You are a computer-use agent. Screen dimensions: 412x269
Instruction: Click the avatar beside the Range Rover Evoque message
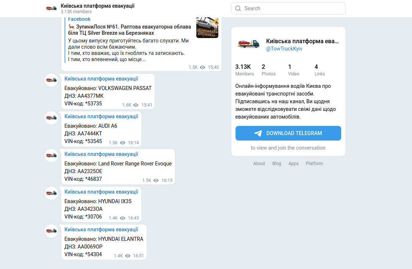51,156
